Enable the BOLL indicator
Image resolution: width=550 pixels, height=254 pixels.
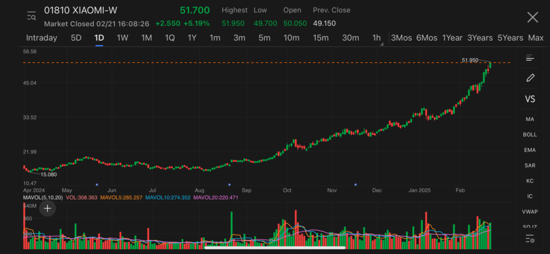pos(530,134)
